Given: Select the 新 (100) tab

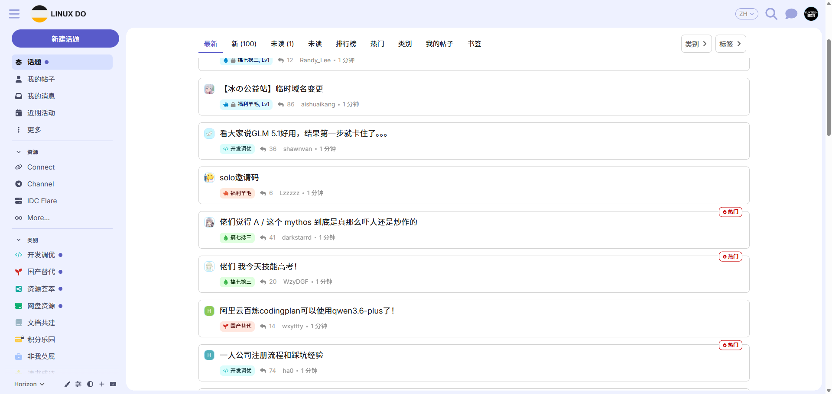Looking at the screenshot, I should (244, 44).
